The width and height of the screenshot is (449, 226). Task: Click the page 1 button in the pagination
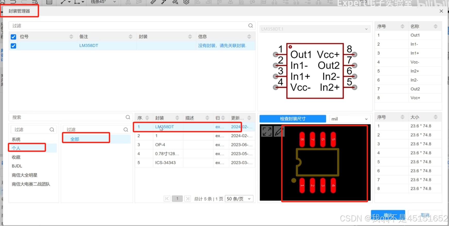click(177, 198)
